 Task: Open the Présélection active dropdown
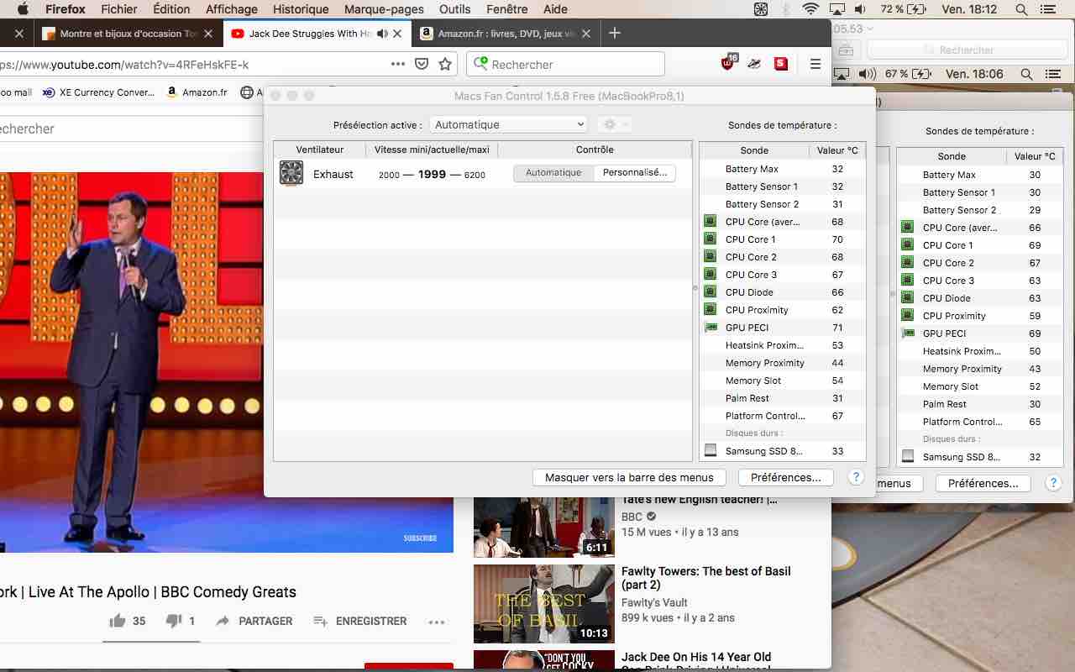point(508,124)
